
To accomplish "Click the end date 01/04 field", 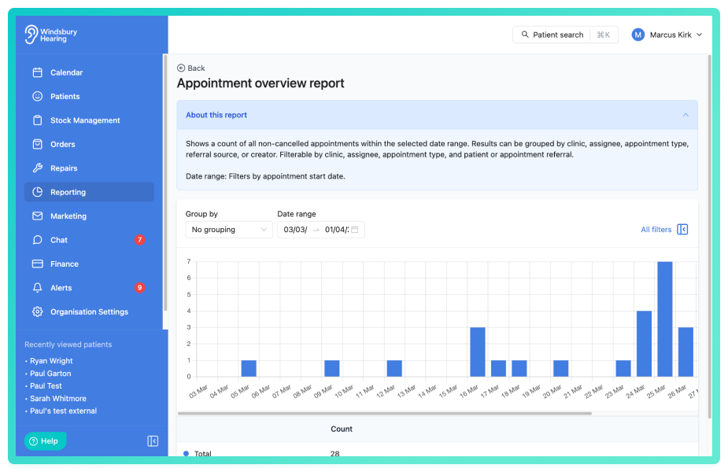I will [337, 229].
